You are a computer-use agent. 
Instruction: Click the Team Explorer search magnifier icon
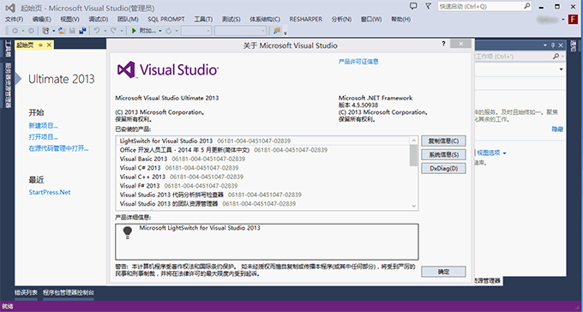pos(556,57)
